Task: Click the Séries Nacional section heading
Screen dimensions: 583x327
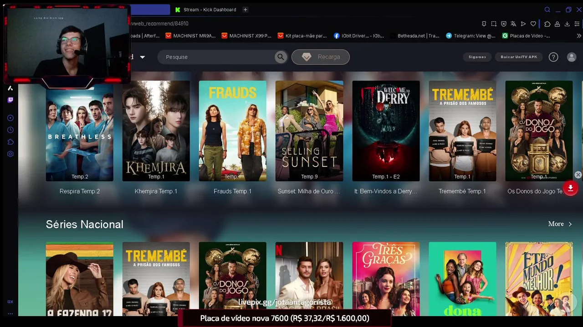Action: (85, 224)
